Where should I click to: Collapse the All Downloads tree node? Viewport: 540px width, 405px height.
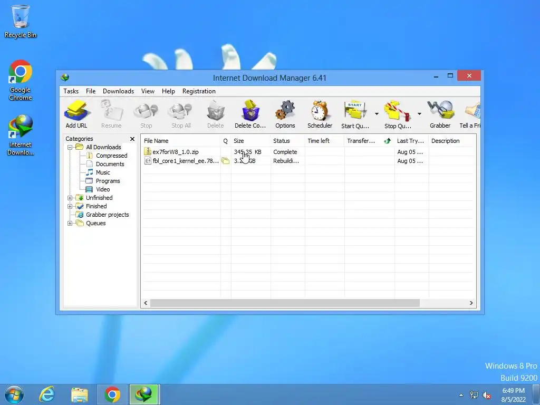70,148
